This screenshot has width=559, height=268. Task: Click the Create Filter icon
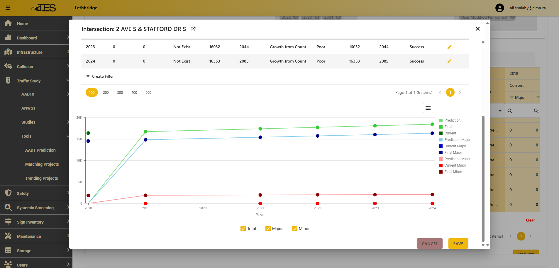tap(88, 76)
